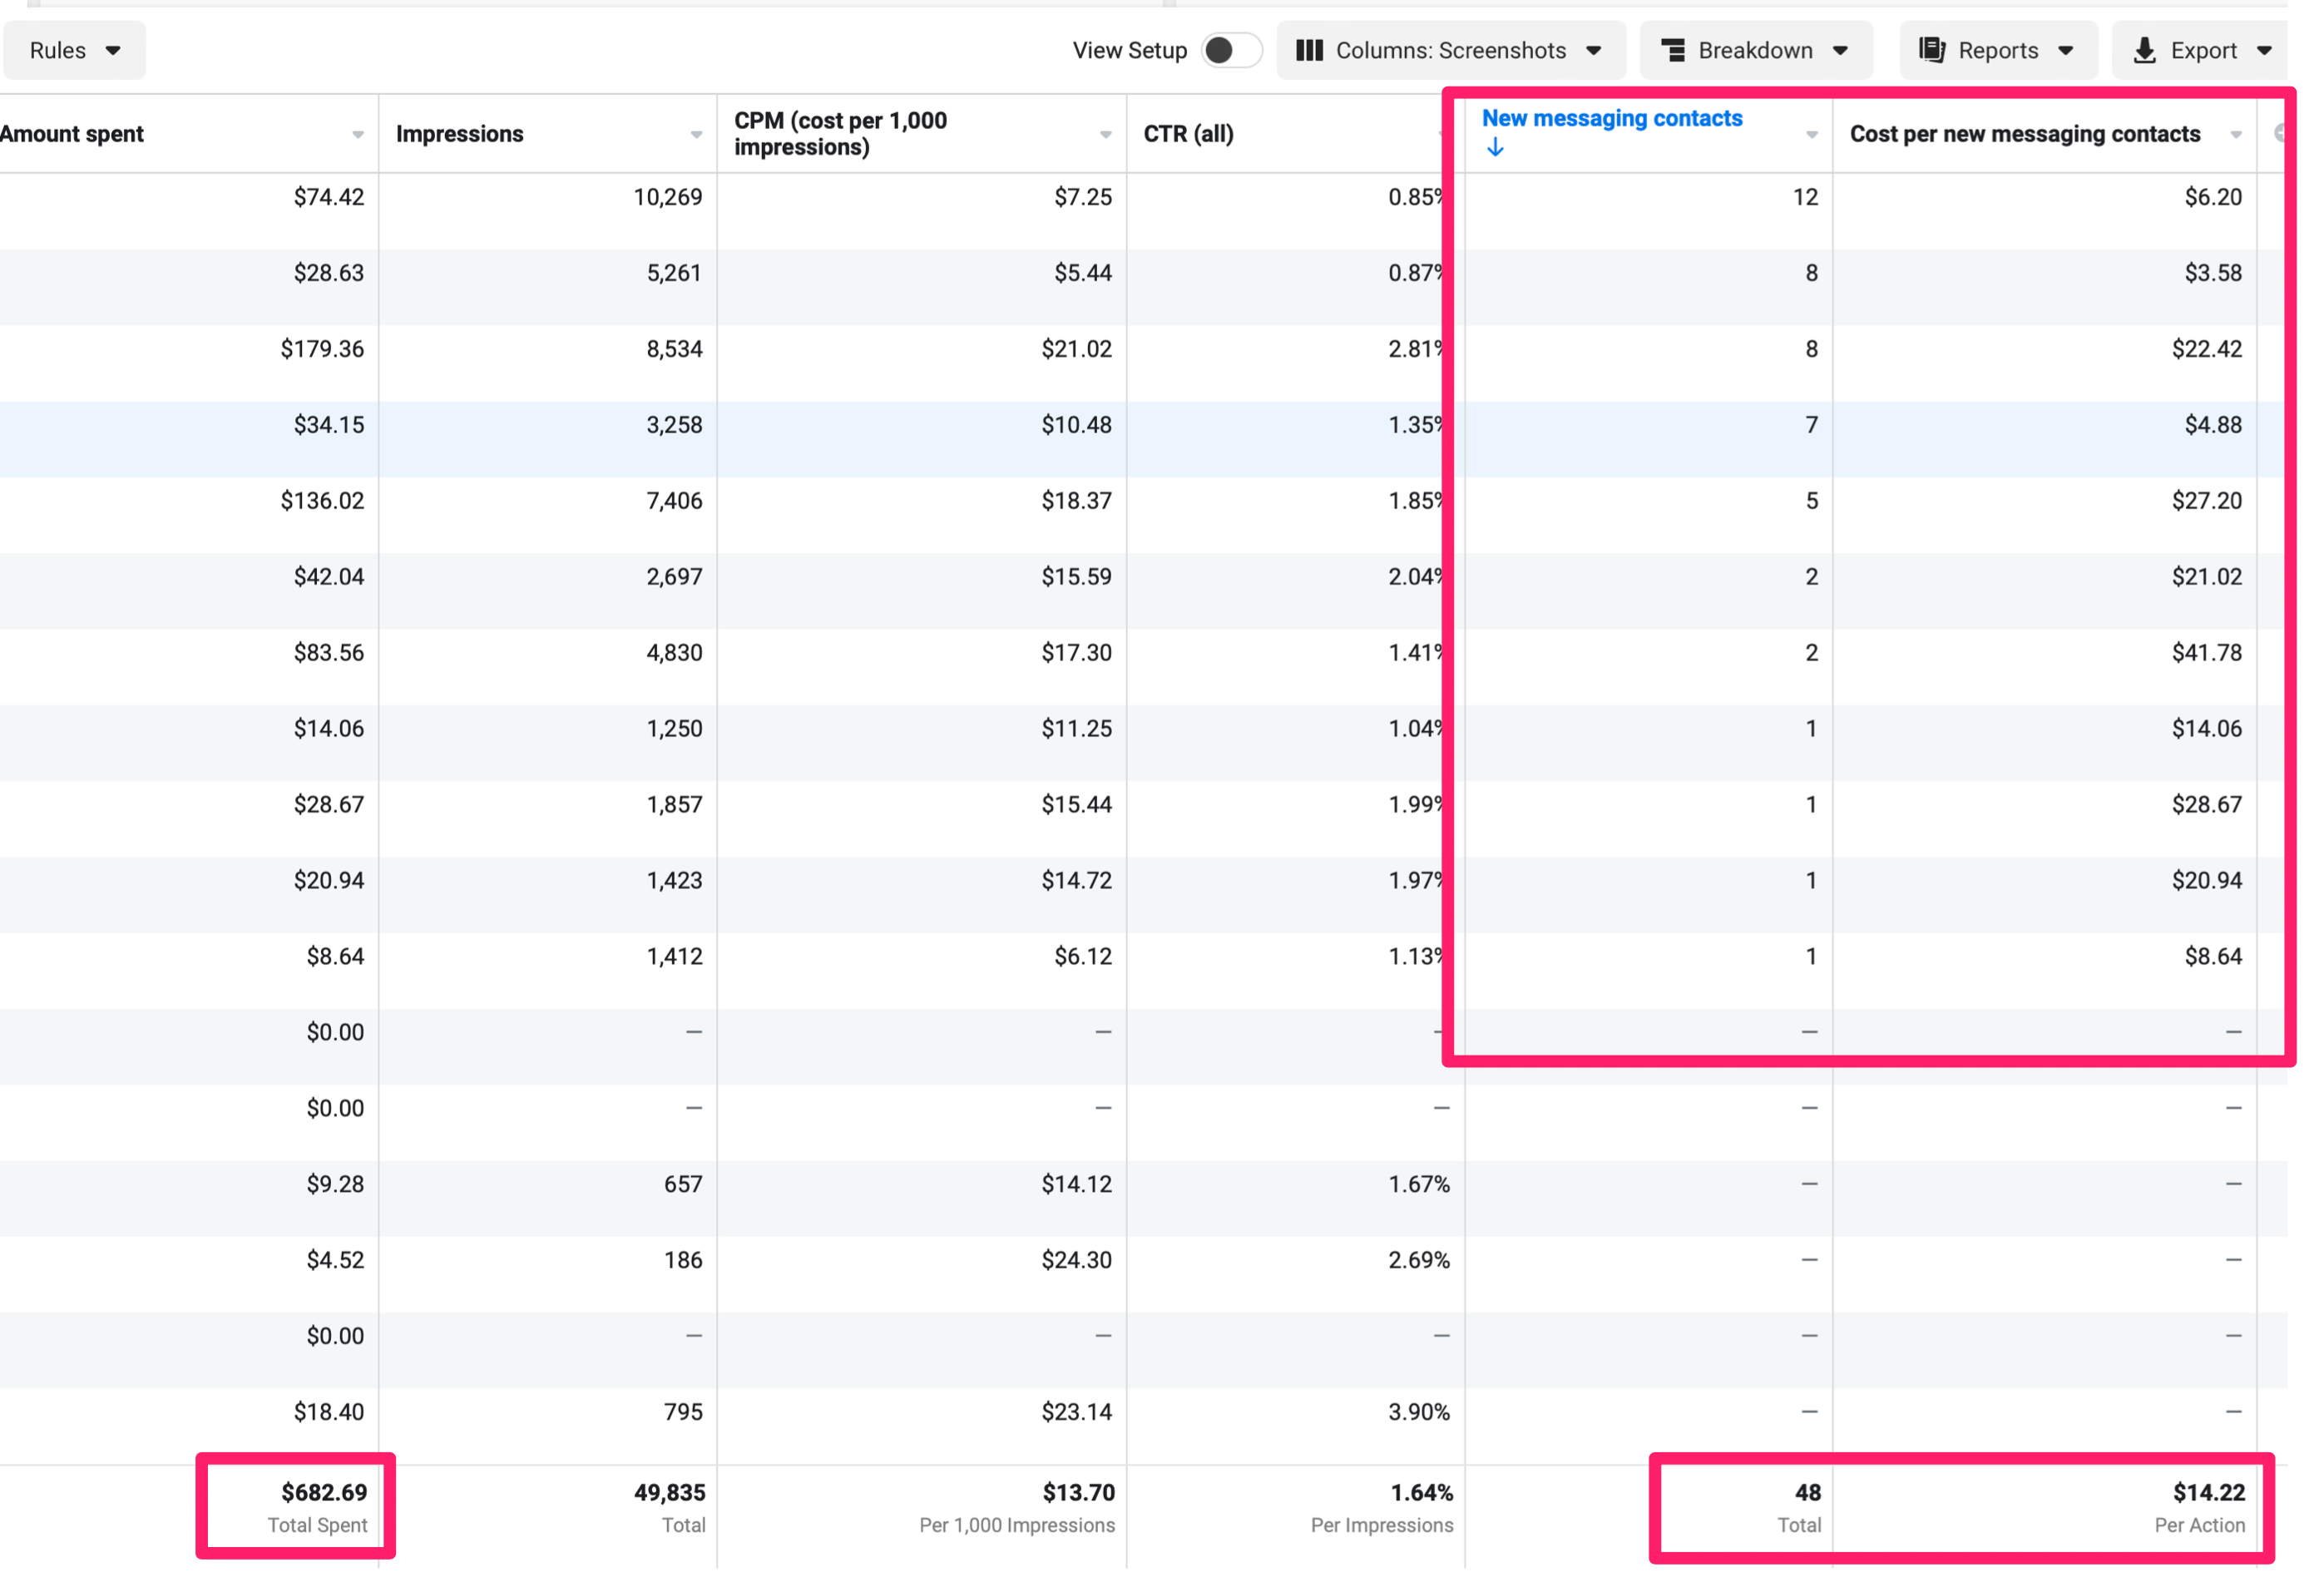Click the Reports document icon
The height and width of the screenshot is (1587, 2324).
coord(1932,50)
